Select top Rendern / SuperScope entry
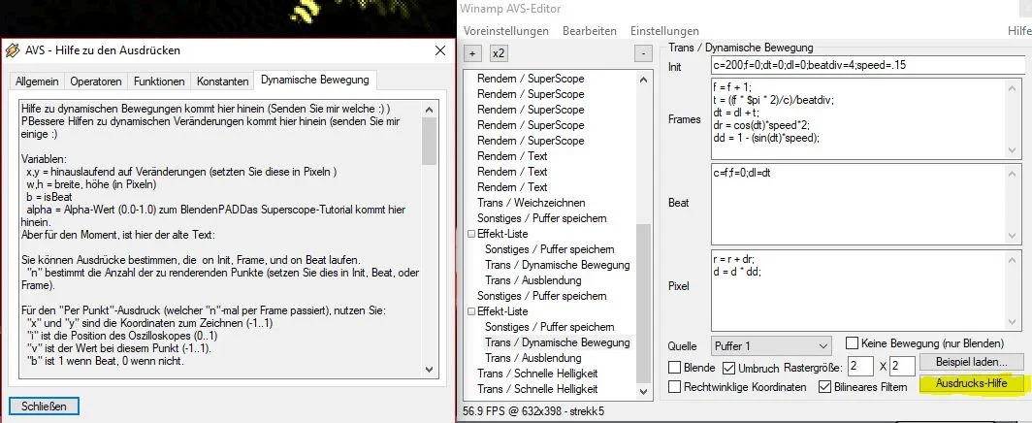The image size is (1032, 423). pyautogui.click(x=531, y=79)
